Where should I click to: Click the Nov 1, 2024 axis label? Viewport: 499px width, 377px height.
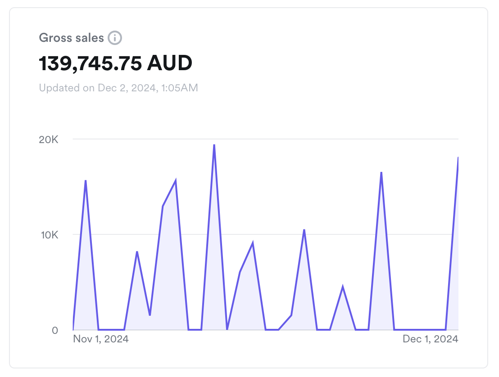click(100, 339)
